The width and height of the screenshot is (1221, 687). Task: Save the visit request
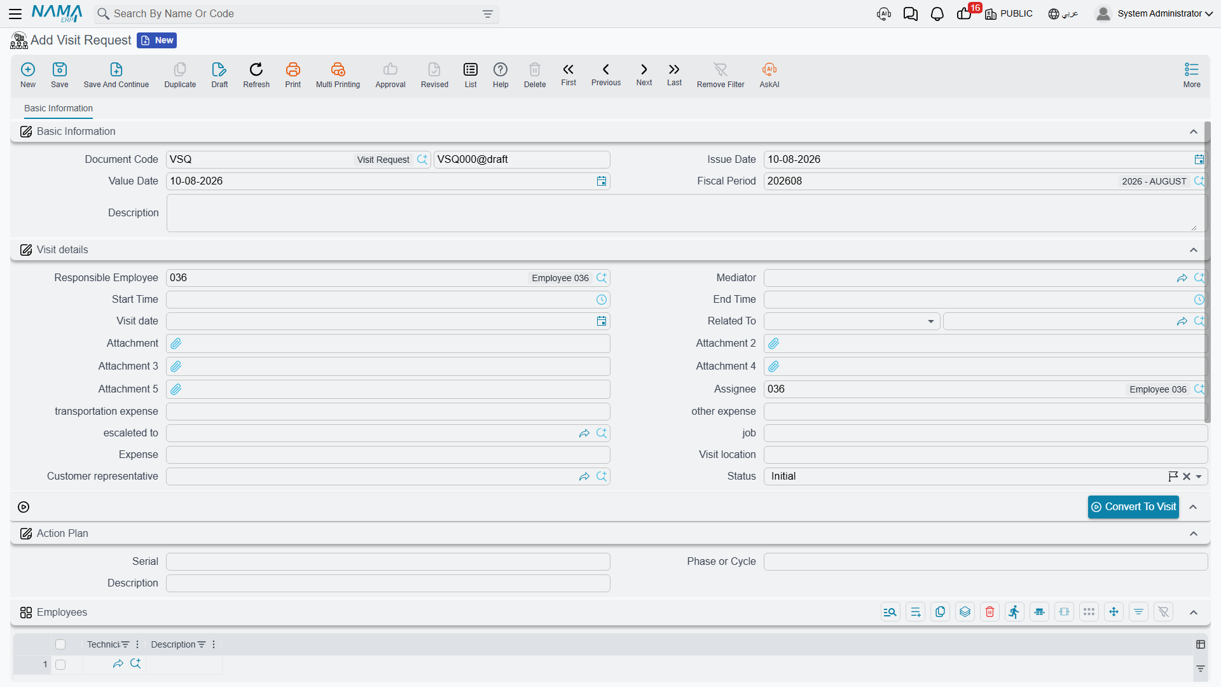(60, 75)
